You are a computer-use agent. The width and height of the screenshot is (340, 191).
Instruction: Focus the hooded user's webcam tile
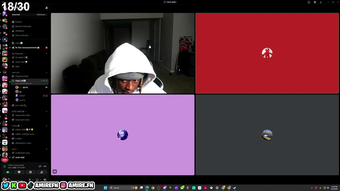click(x=122, y=53)
